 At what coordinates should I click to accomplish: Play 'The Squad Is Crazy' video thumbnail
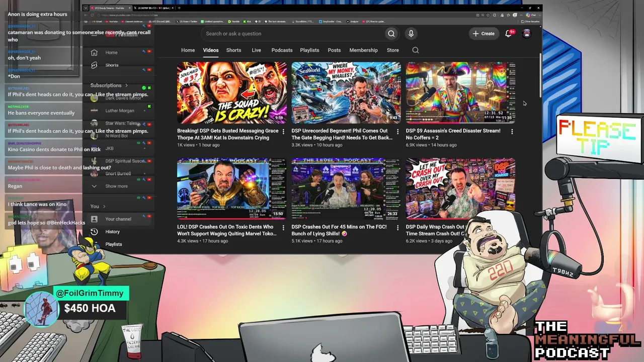(232, 93)
